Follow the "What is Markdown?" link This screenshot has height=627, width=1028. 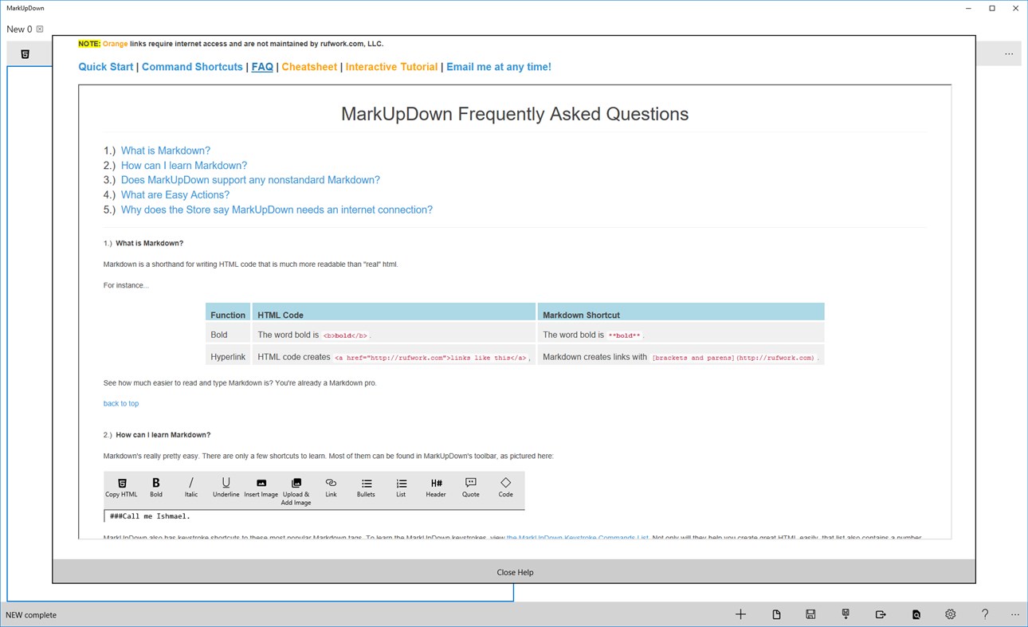tap(165, 150)
